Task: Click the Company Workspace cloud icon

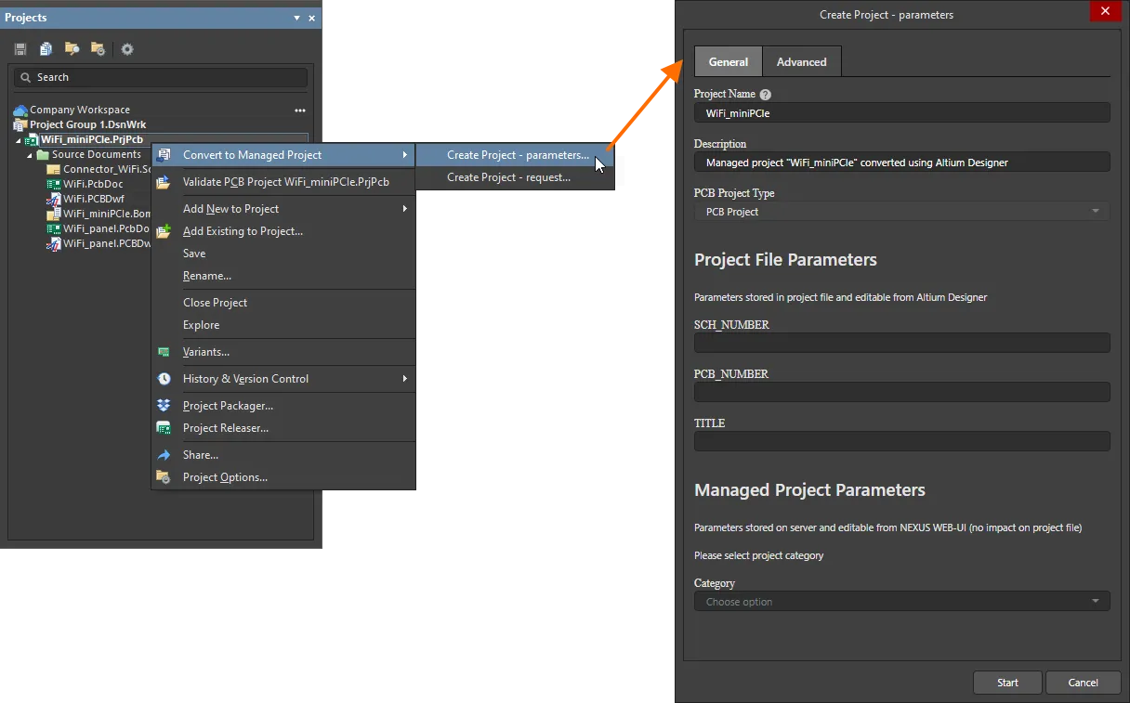Action: coord(20,110)
